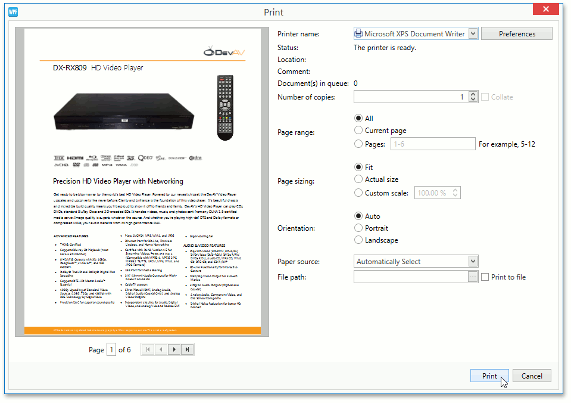Go to the previous preview page
571x403 pixels.
161,349
